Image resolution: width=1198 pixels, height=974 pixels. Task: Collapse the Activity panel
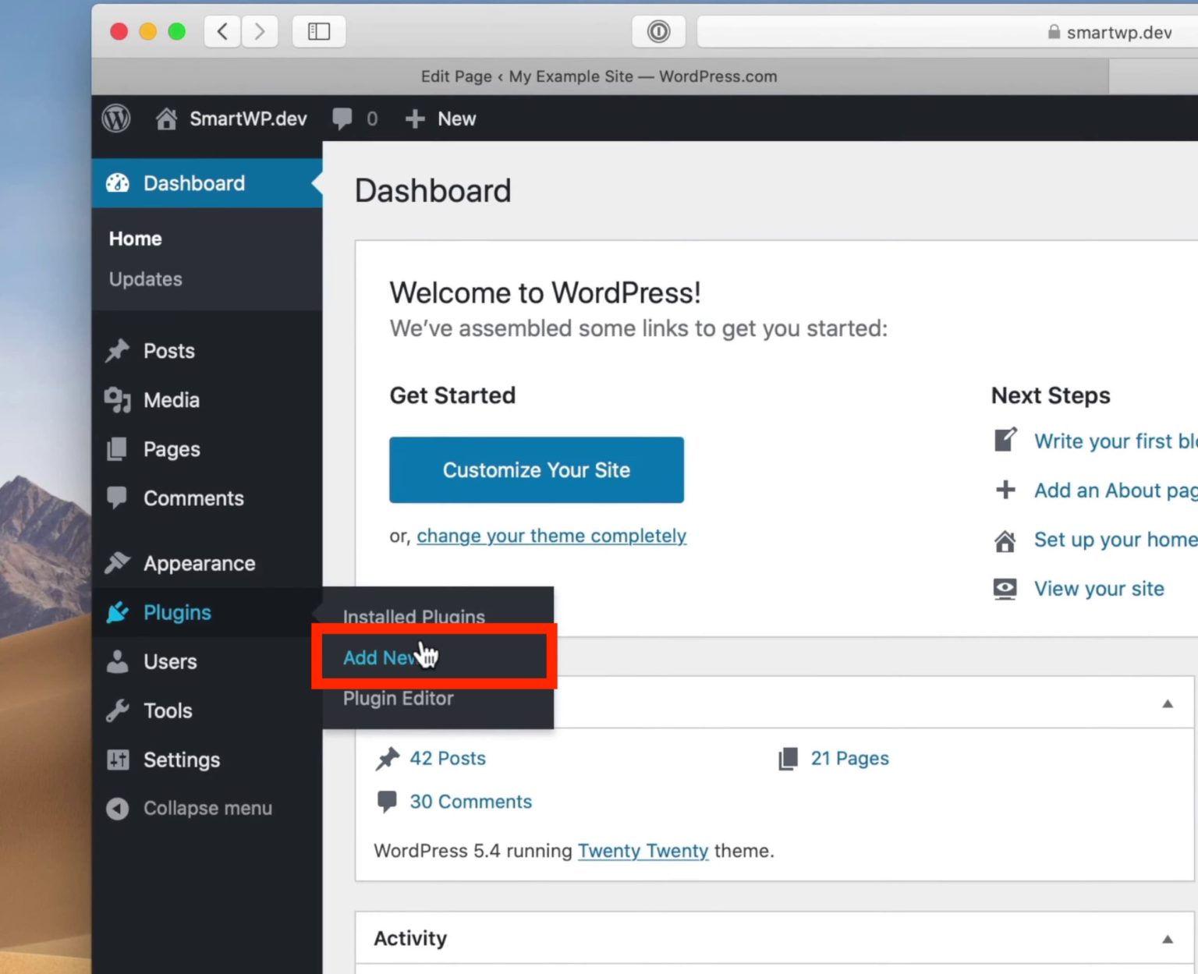[x=1167, y=937]
